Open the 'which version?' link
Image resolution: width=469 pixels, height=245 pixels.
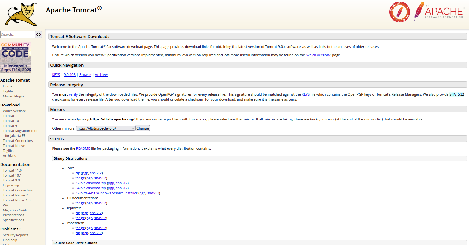pyautogui.click(x=319, y=55)
